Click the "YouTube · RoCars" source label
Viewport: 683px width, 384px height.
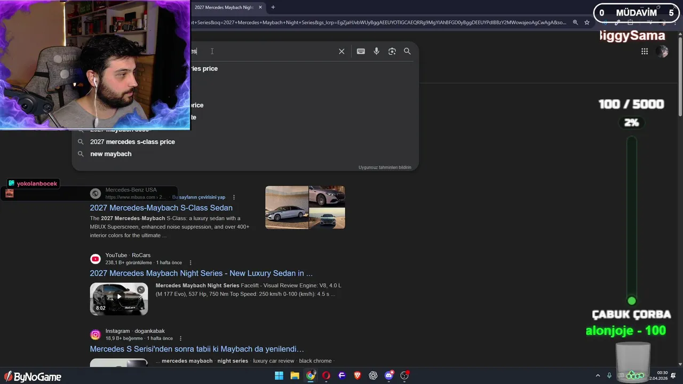click(128, 255)
